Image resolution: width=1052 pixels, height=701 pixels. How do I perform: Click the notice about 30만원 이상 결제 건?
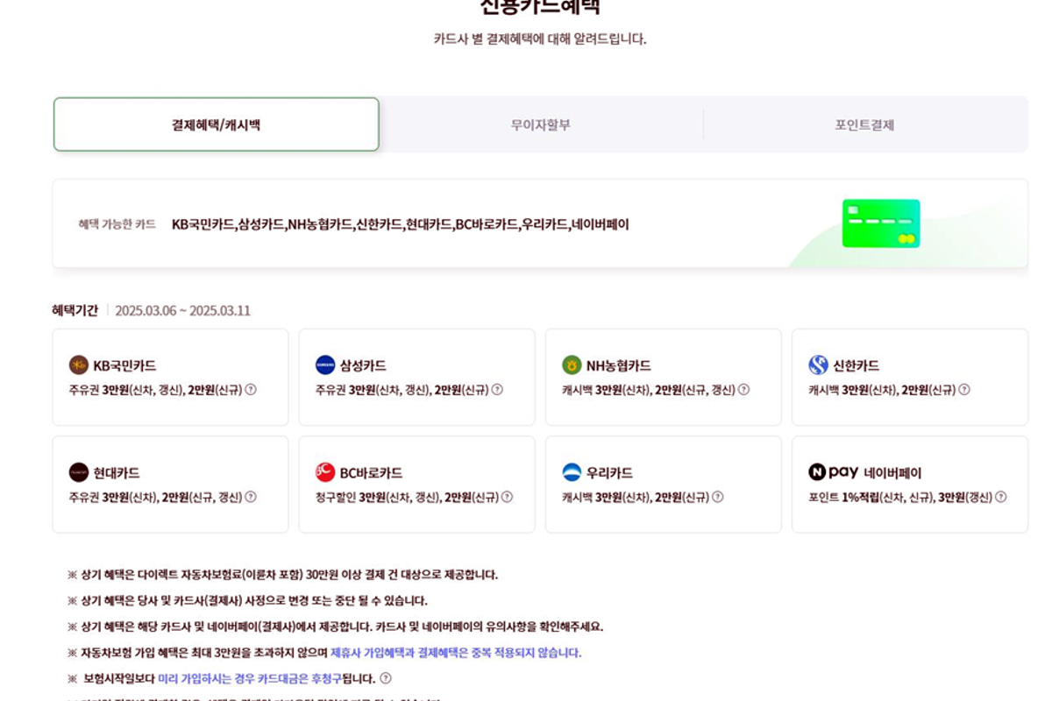click(x=282, y=575)
